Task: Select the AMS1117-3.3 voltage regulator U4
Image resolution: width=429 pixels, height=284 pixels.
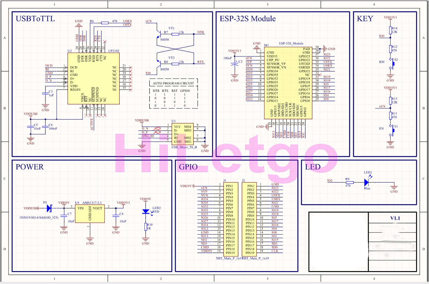Action: 89,213
